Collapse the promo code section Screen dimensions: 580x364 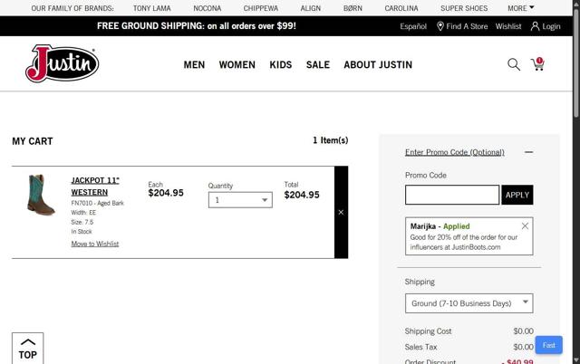tap(528, 152)
